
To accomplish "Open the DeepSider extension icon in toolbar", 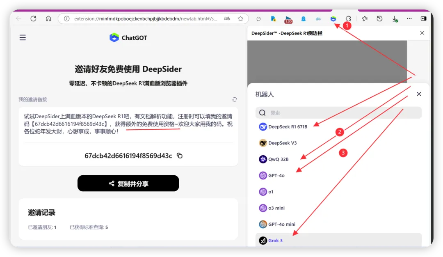I will point(333,18).
